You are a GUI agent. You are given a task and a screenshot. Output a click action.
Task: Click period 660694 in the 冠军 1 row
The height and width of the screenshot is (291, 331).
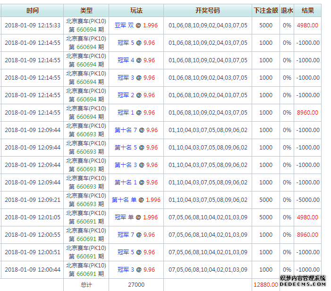pos(86,117)
